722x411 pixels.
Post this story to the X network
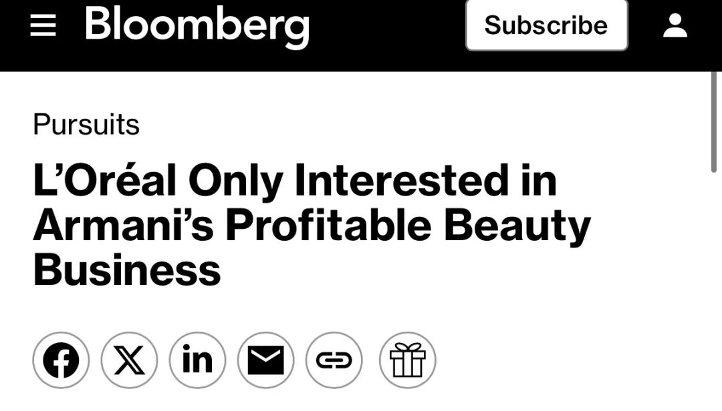(129, 360)
